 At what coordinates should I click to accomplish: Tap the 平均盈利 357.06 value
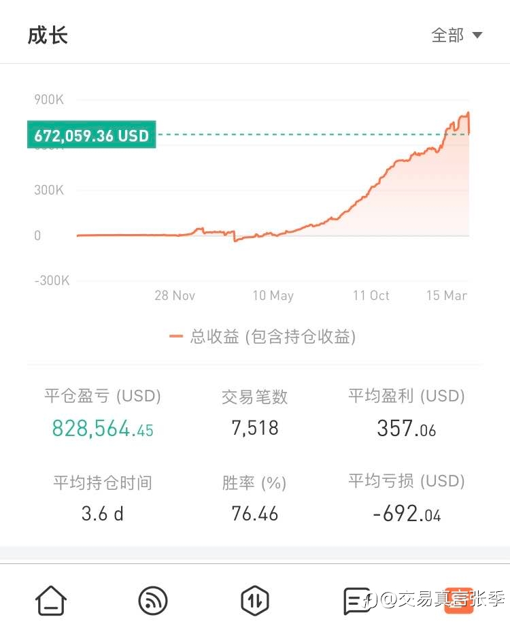click(407, 428)
